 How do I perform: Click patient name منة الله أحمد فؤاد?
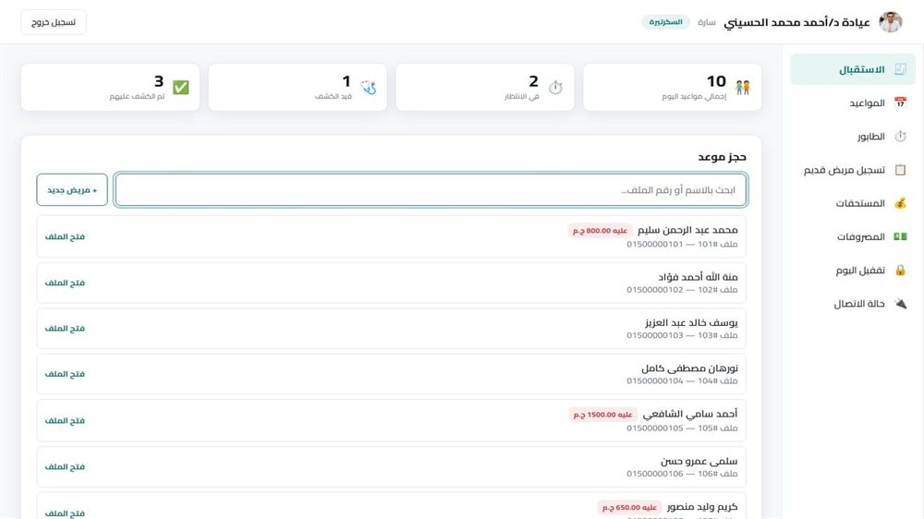(x=698, y=276)
